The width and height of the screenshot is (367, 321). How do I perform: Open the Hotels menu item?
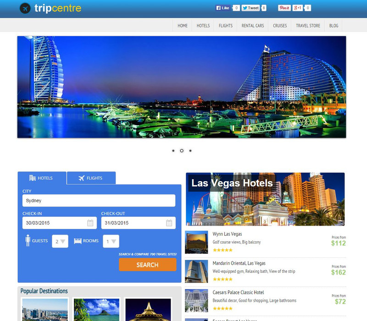[203, 26]
